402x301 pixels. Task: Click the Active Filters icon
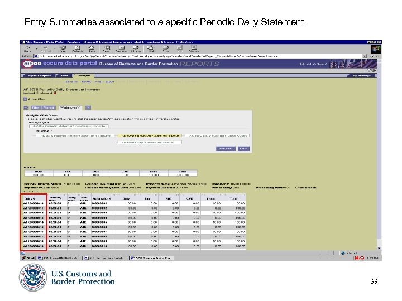(25, 99)
